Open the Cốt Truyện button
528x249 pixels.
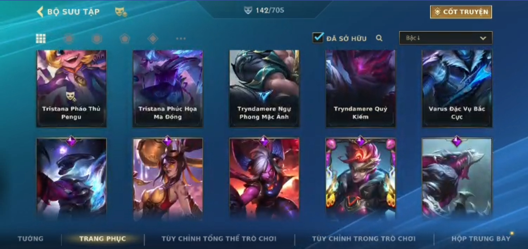460,12
